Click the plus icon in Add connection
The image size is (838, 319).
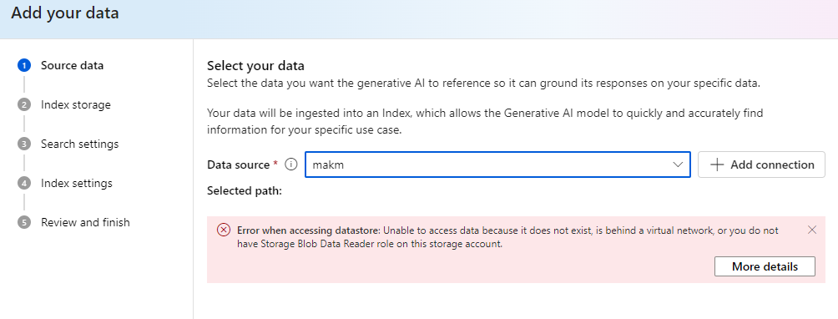pos(717,165)
